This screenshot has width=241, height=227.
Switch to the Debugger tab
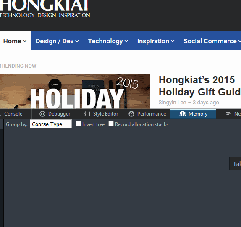point(55,114)
